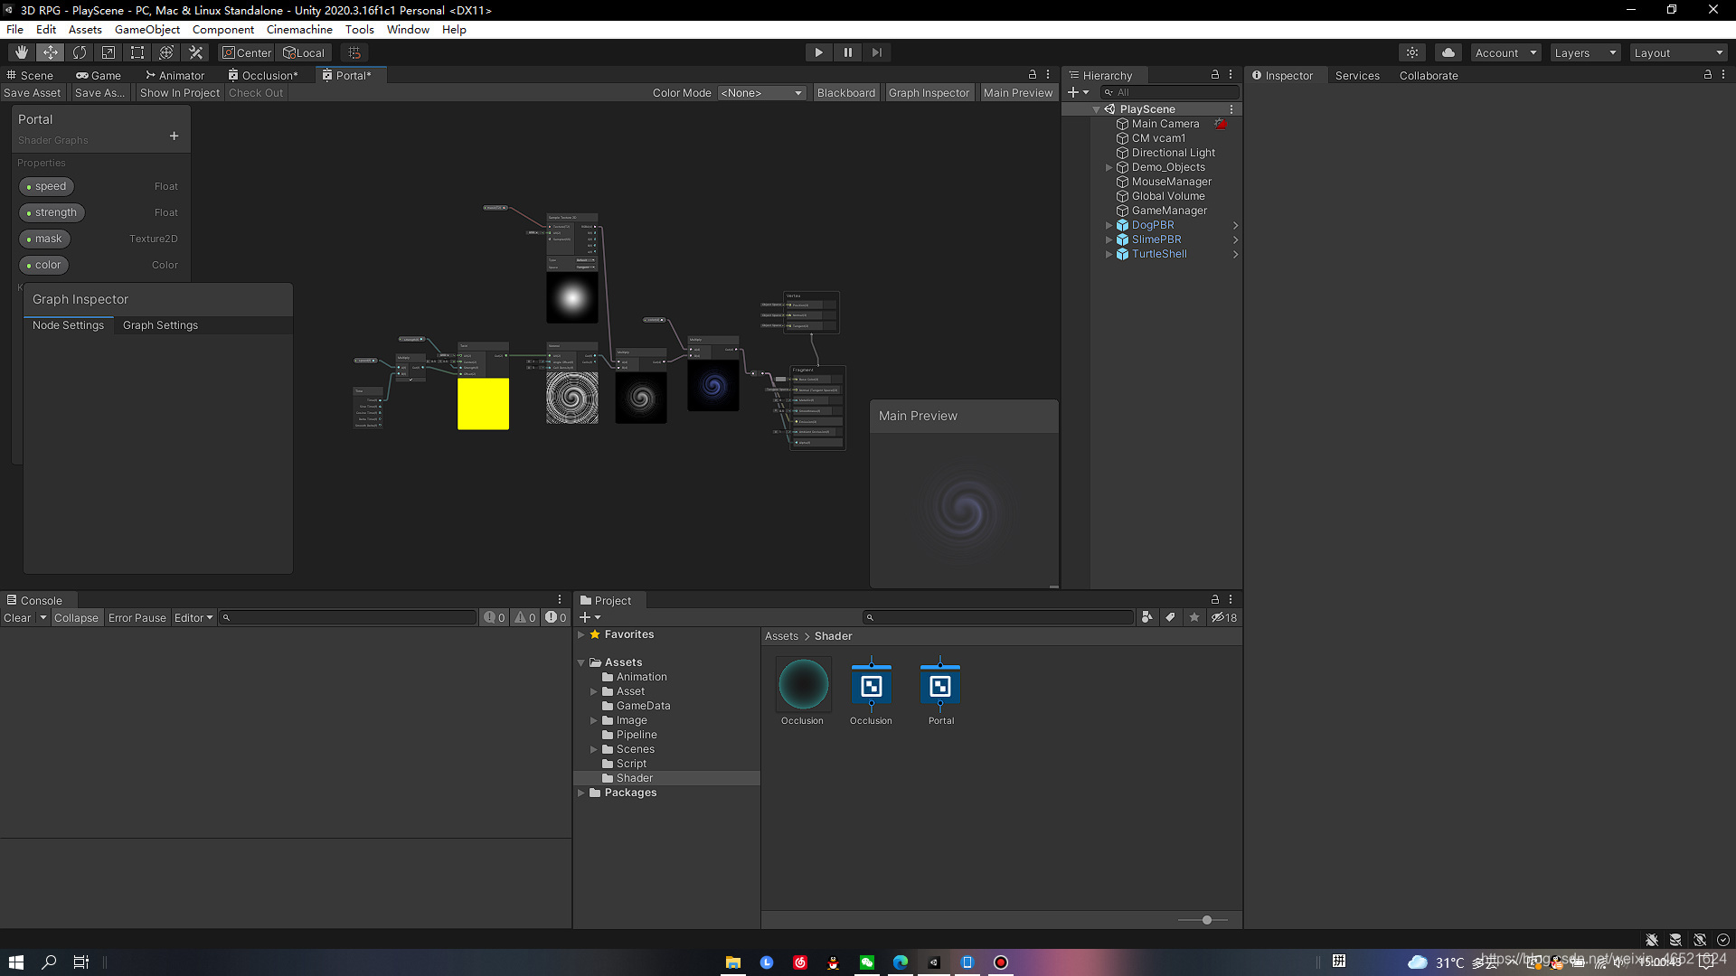
Task: Toggle Graph Inspector panel visibility
Action: coord(928,92)
